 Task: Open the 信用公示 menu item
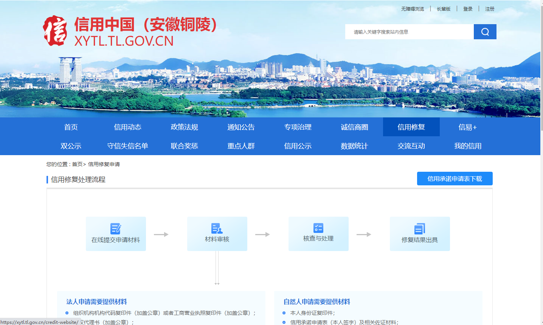[298, 146]
